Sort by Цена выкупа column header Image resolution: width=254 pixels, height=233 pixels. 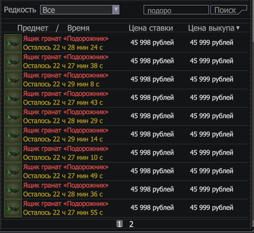tap(213, 28)
